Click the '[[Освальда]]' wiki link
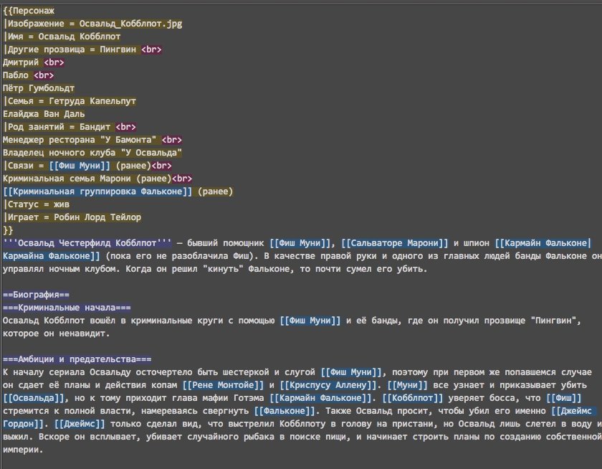 [x=34, y=398]
